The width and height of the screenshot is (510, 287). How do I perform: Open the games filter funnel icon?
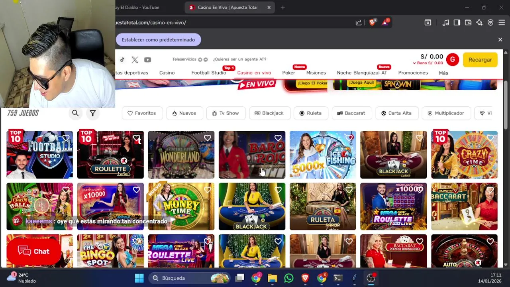click(x=92, y=113)
